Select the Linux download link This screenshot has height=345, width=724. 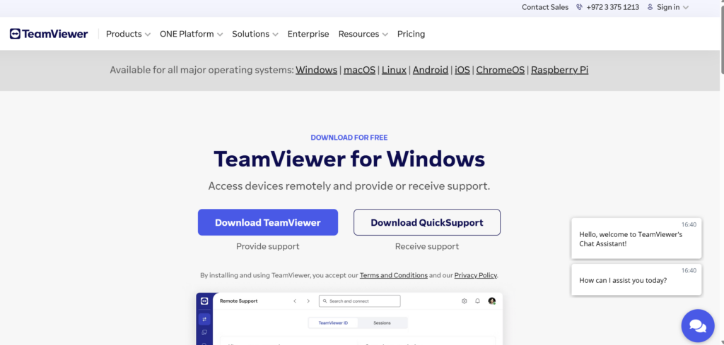coord(394,70)
